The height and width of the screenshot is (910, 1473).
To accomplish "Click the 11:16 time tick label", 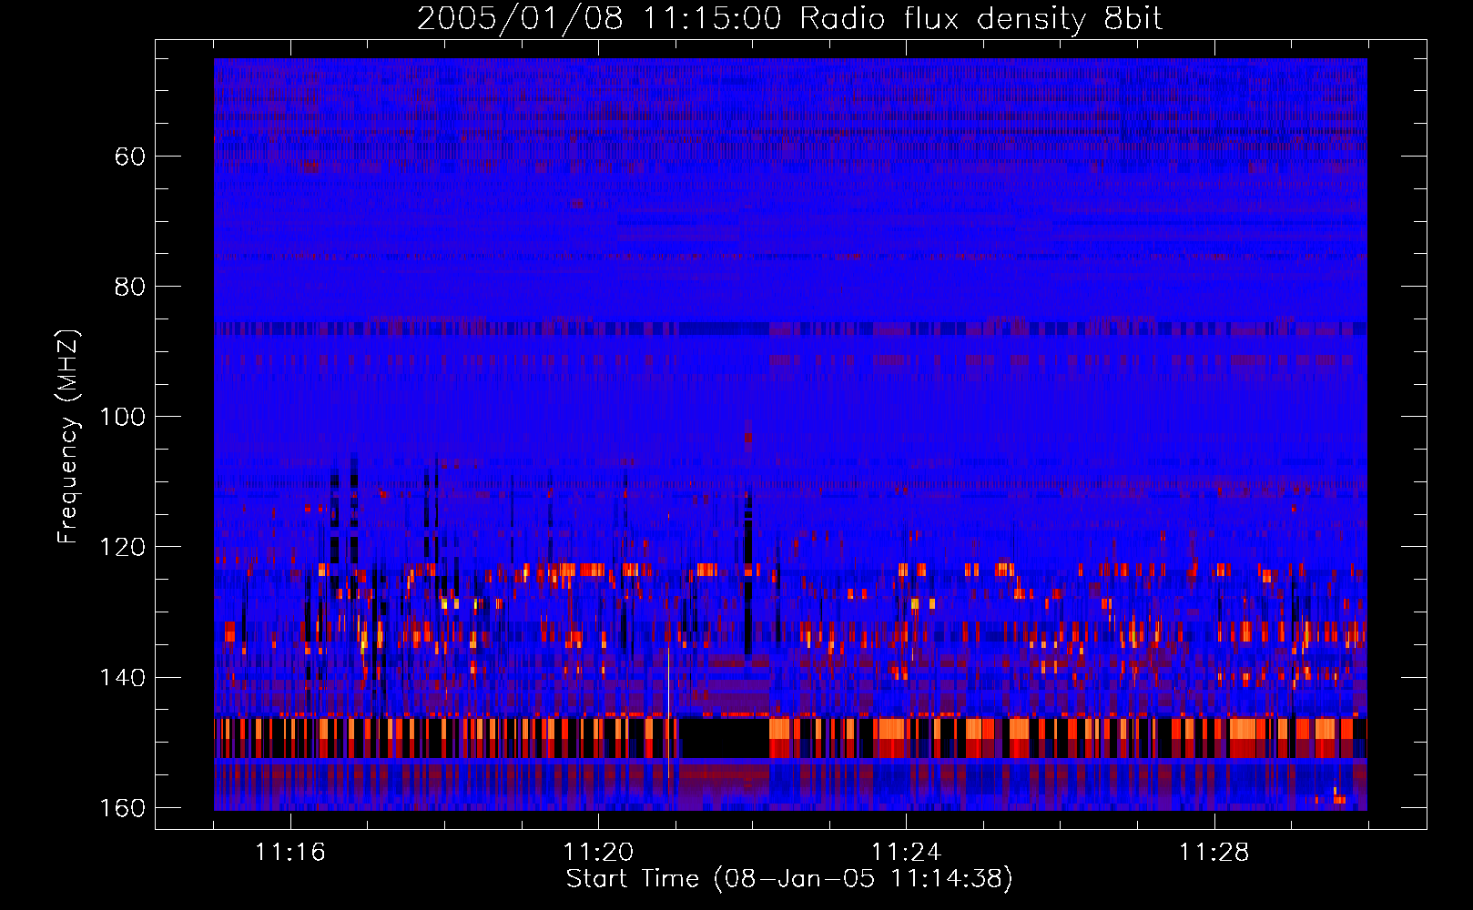I will point(290,853).
